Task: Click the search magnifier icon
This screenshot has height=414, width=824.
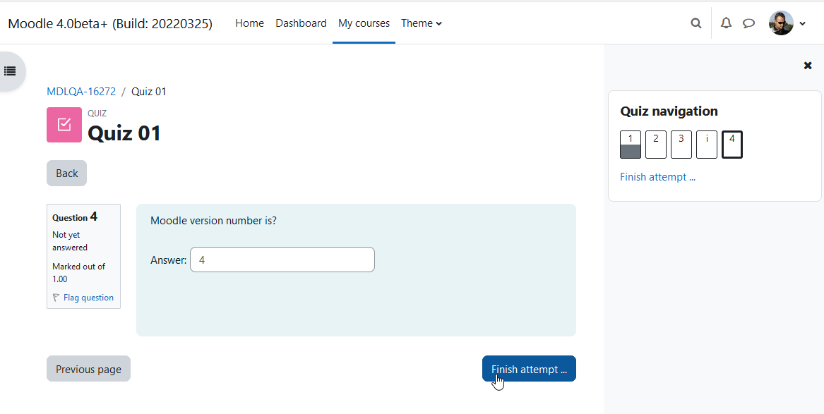Action: pos(695,23)
